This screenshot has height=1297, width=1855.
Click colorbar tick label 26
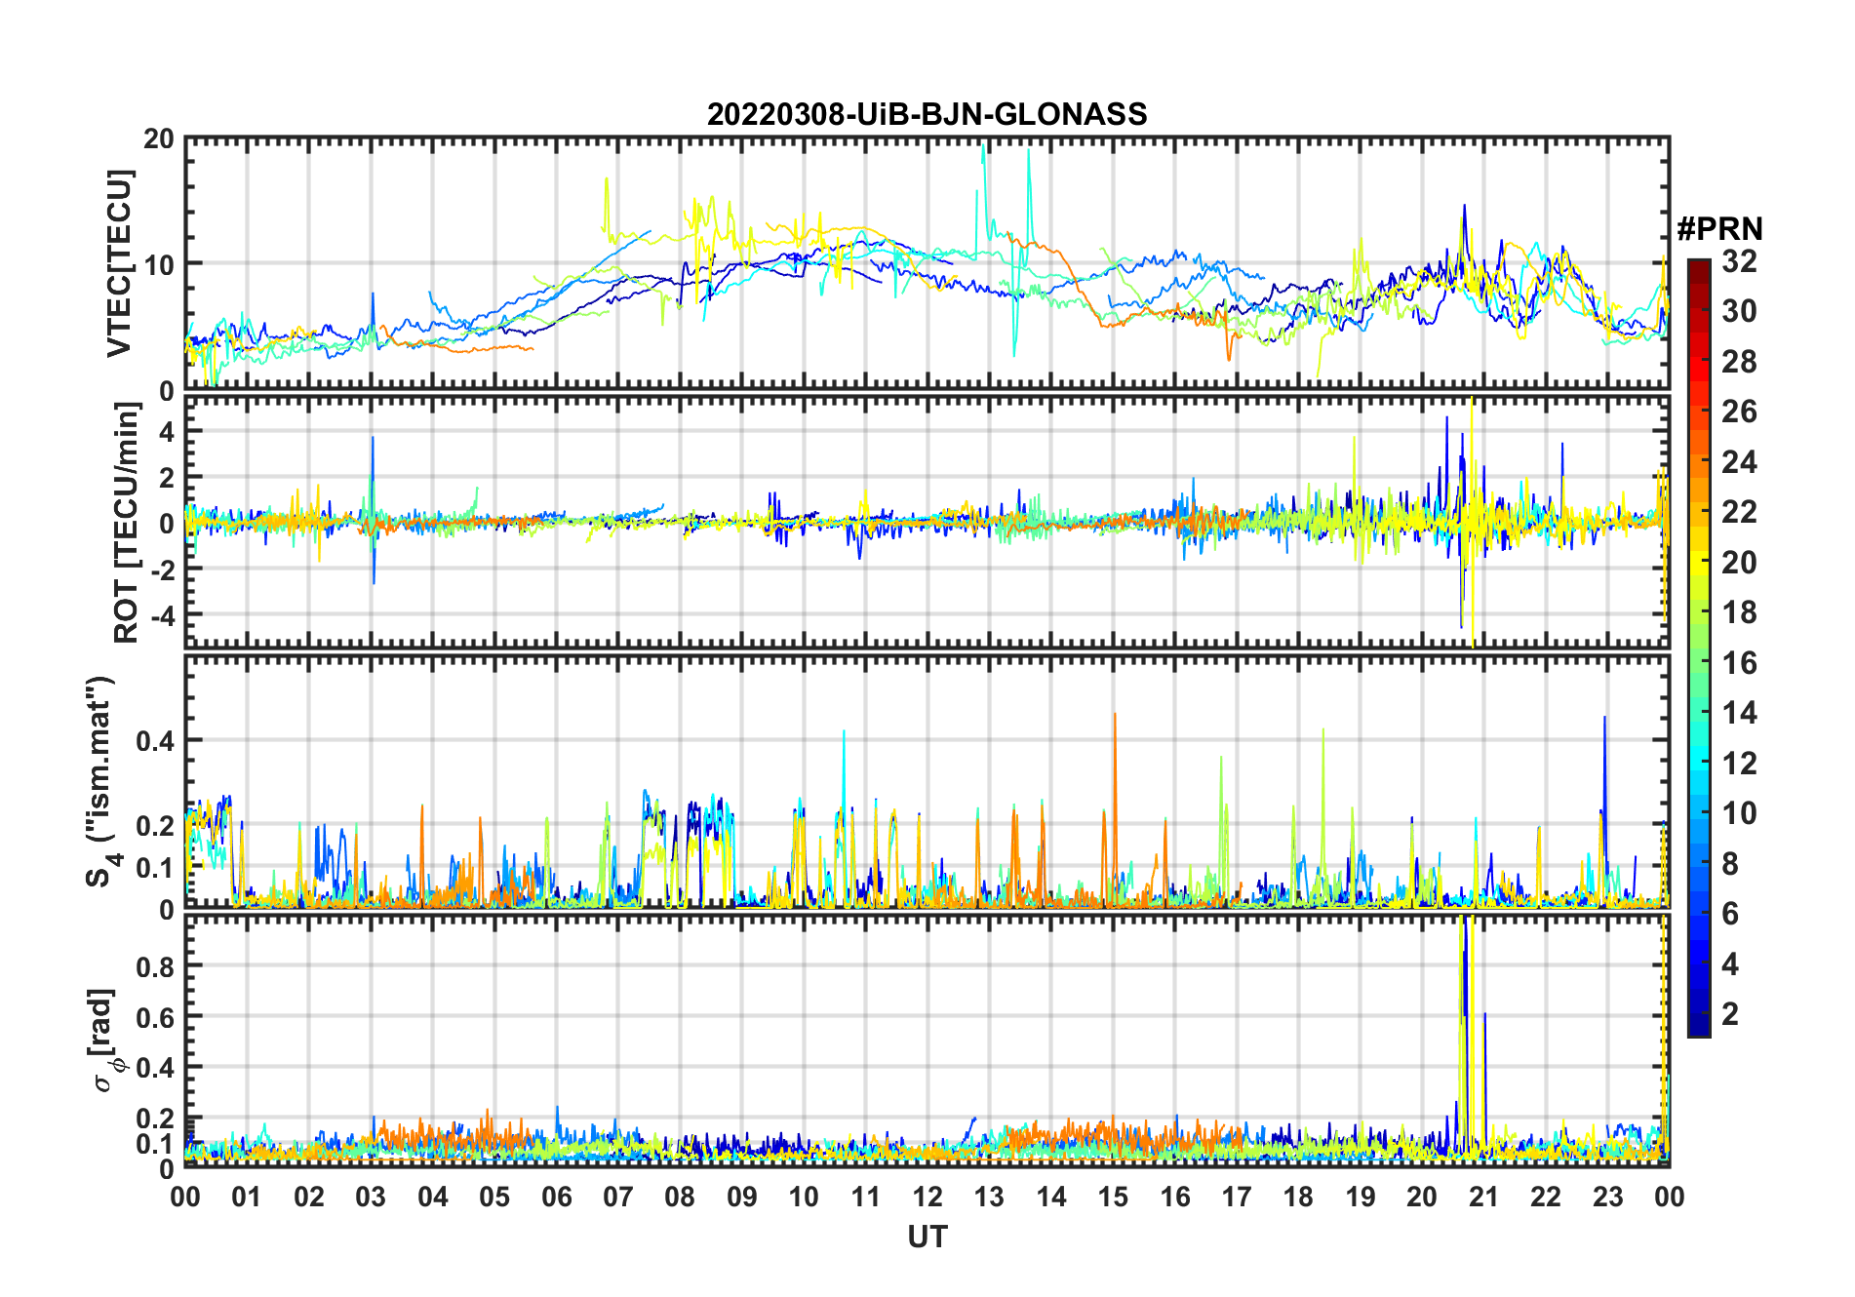(x=1739, y=412)
